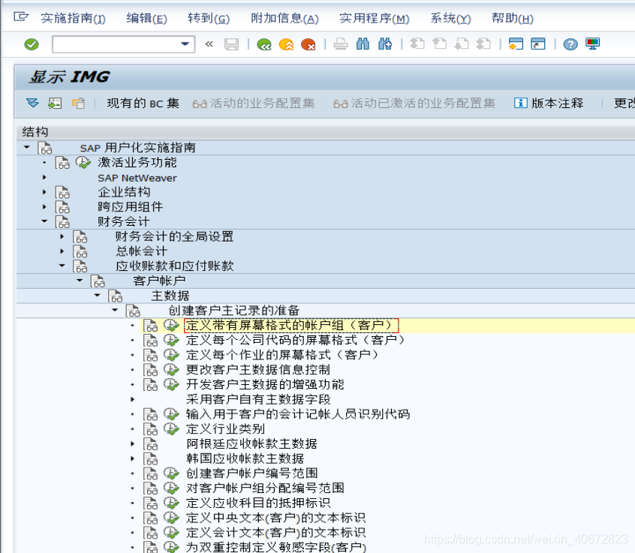The width and height of the screenshot is (635, 553).
Task: Collapse the 客户帐户 node
Action: click(x=80, y=281)
